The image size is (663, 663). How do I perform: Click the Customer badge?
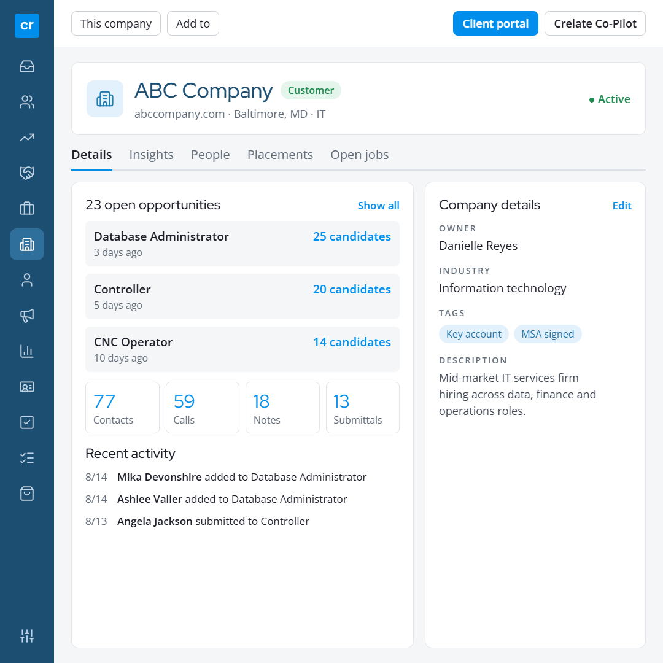tap(311, 90)
